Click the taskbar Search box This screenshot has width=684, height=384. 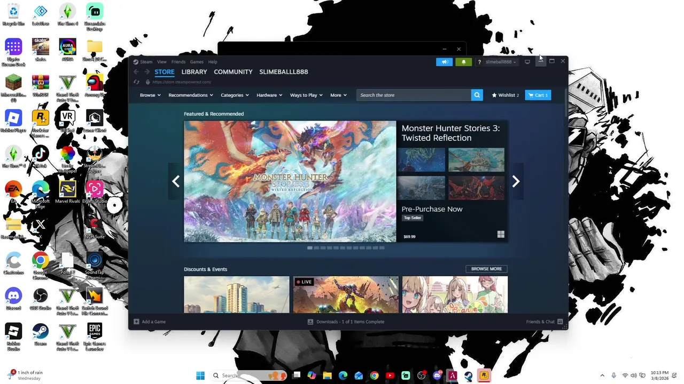click(248, 375)
